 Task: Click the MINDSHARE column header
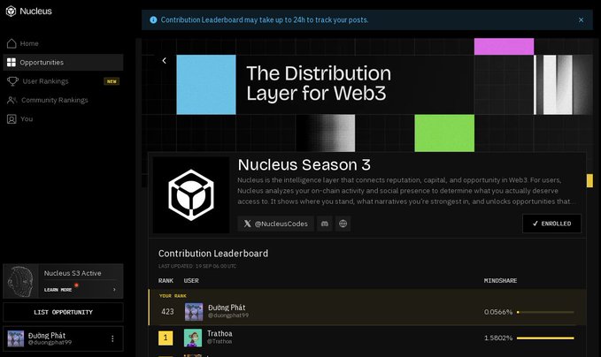coord(500,281)
